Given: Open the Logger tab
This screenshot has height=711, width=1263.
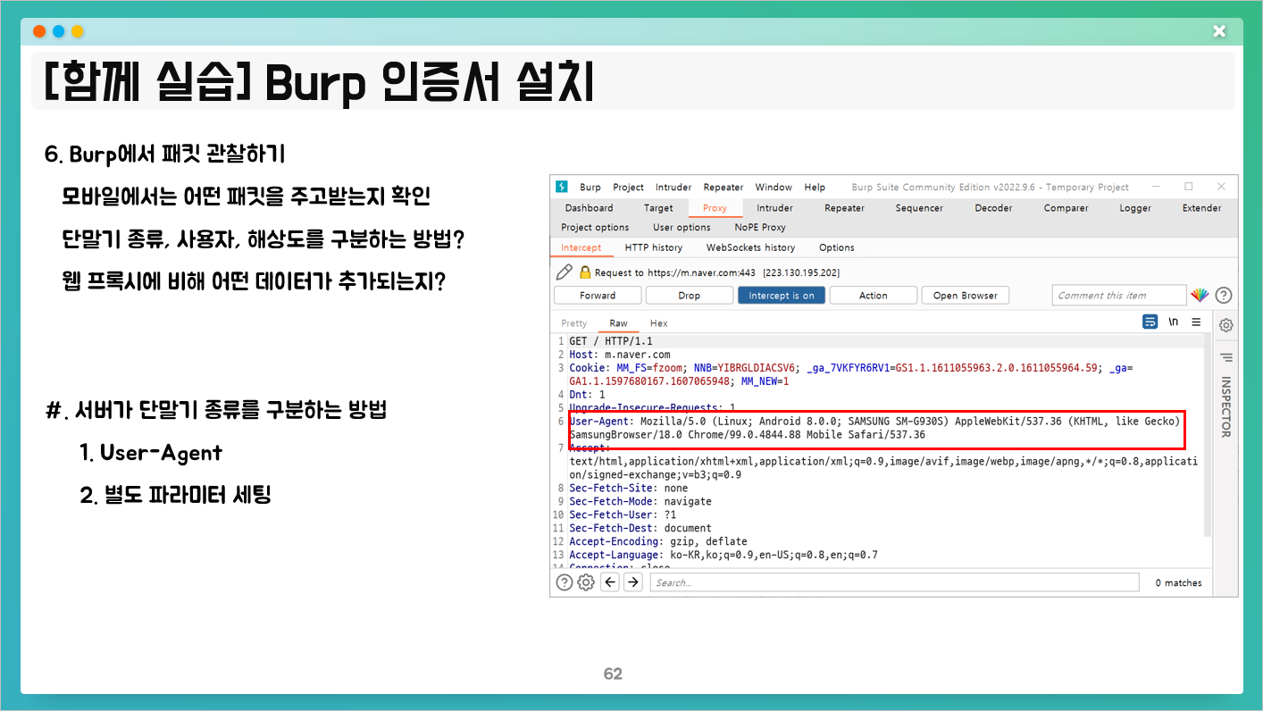Looking at the screenshot, I should coord(1135,208).
